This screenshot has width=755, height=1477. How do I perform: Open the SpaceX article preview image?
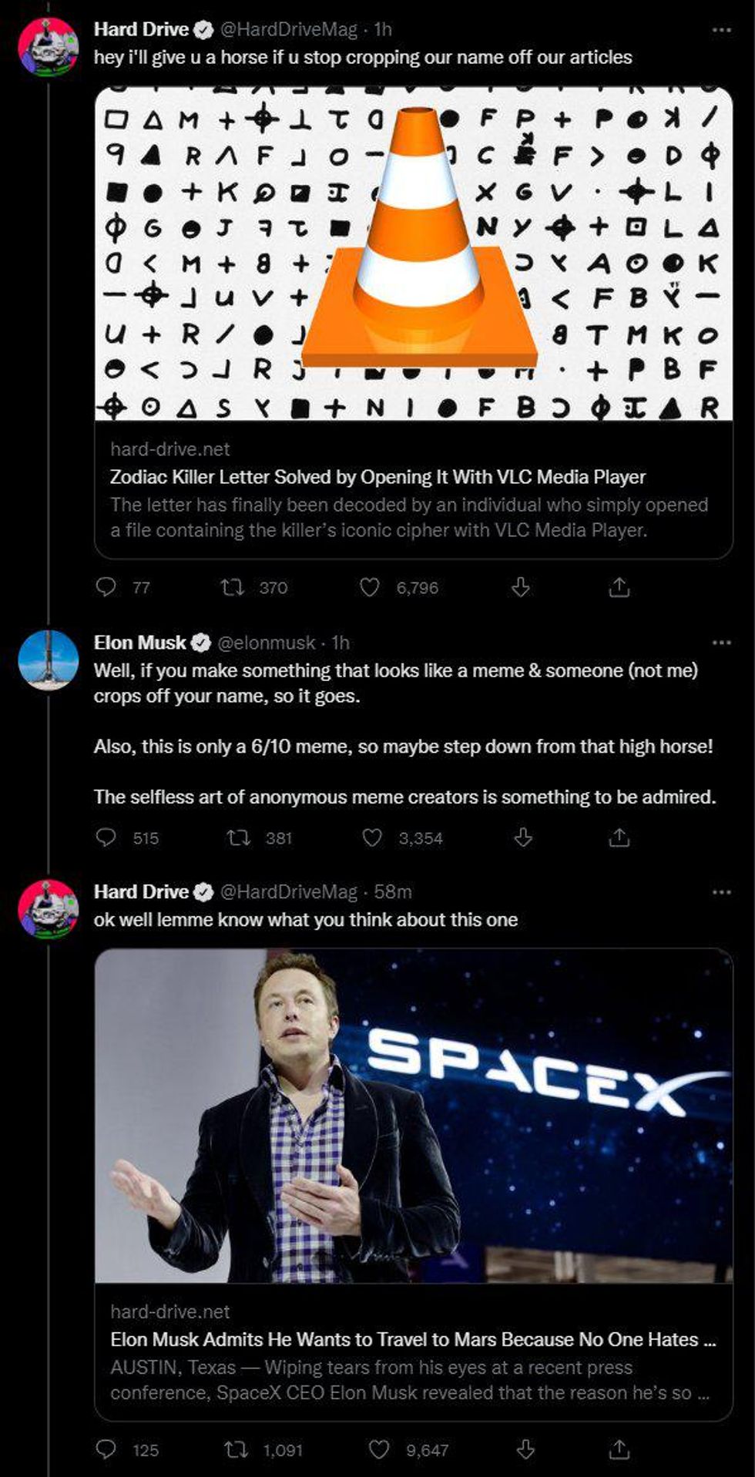coord(414,1116)
